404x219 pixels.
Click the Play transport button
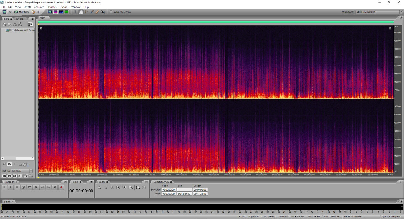pyautogui.click(x=11, y=187)
